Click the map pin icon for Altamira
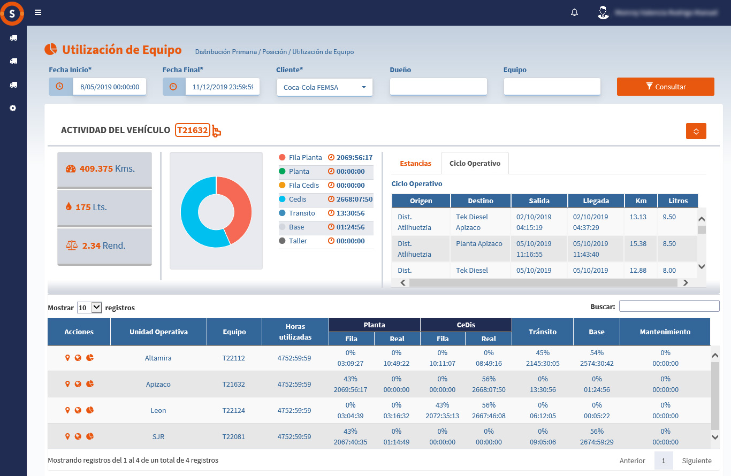The width and height of the screenshot is (731, 476). (67, 358)
